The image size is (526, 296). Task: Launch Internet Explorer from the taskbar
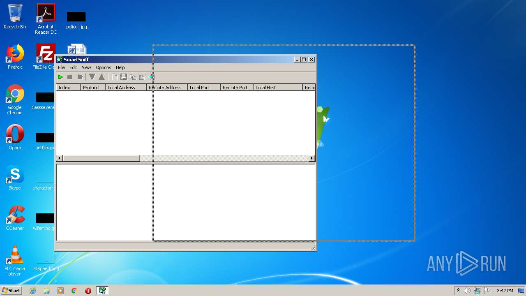coord(32,291)
